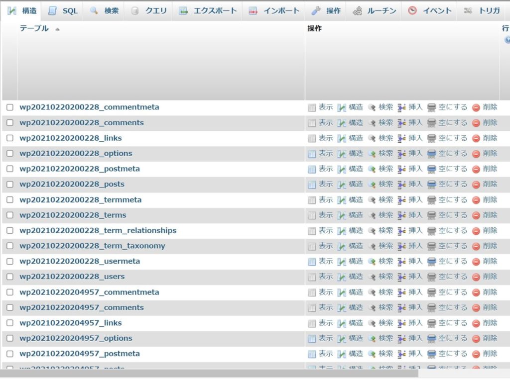This screenshot has height=380, width=510.
Task: Click browse icon for wp20210220200228_options
Action: (312, 154)
